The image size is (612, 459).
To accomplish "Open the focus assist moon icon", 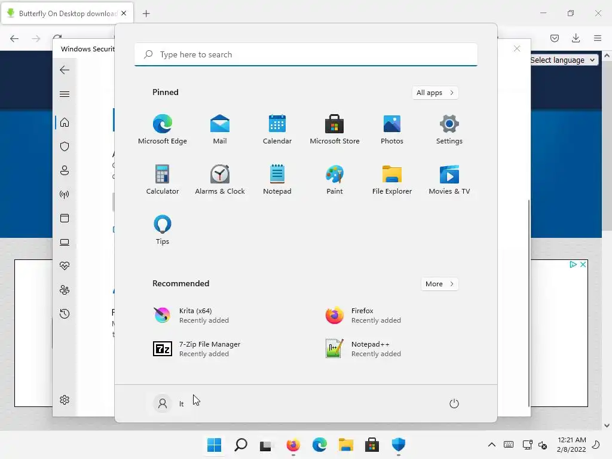I will pos(596,445).
